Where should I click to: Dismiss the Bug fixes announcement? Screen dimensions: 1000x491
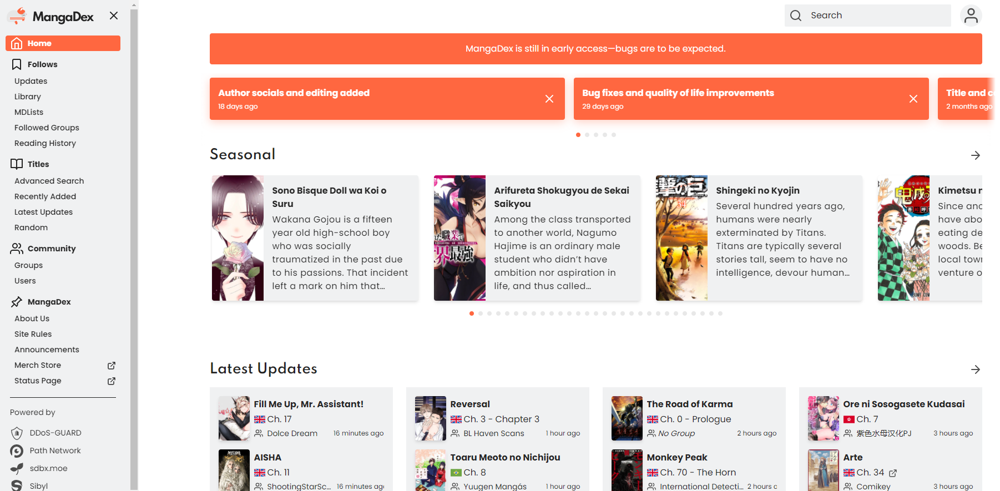pyautogui.click(x=913, y=99)
